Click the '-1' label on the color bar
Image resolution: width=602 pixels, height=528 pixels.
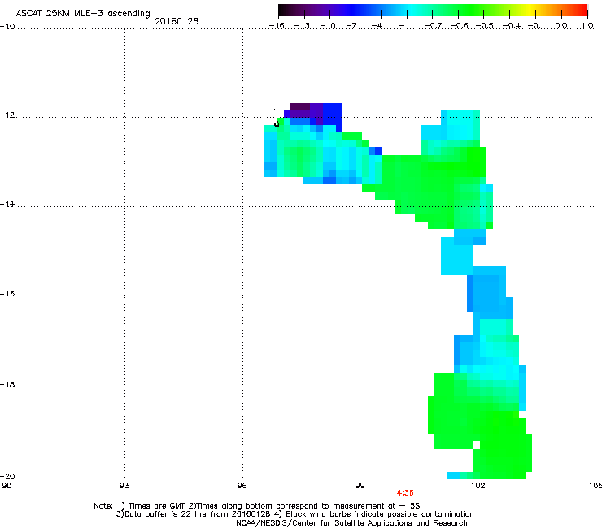(x=404, y=26)
